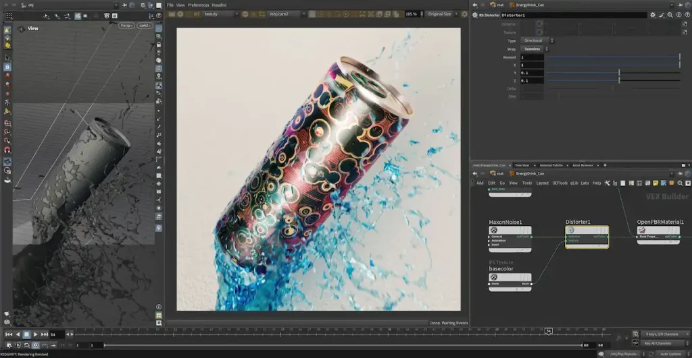The width and height of the screenshot is (692, 358).
Task: Open the parameter search magnifier icon
Action: 670,15
